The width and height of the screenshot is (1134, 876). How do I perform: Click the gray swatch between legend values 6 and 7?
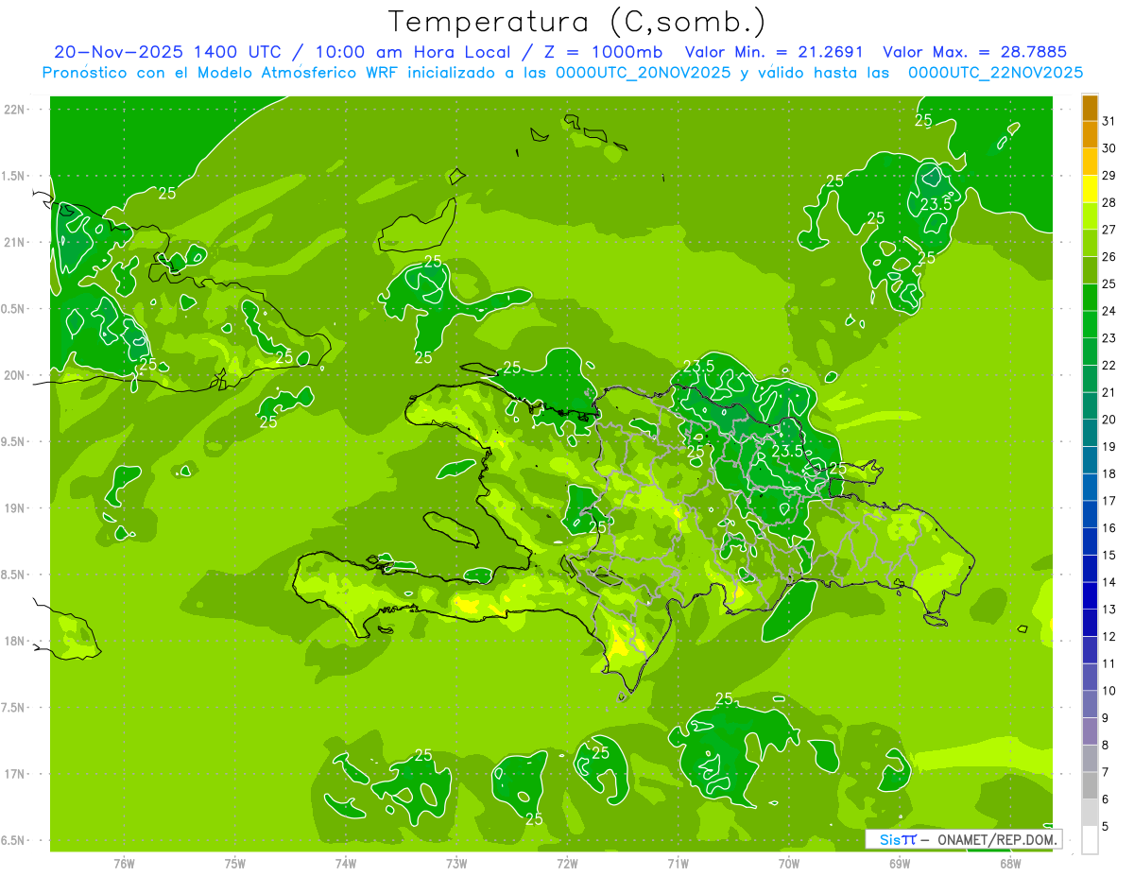(1090, 785)
